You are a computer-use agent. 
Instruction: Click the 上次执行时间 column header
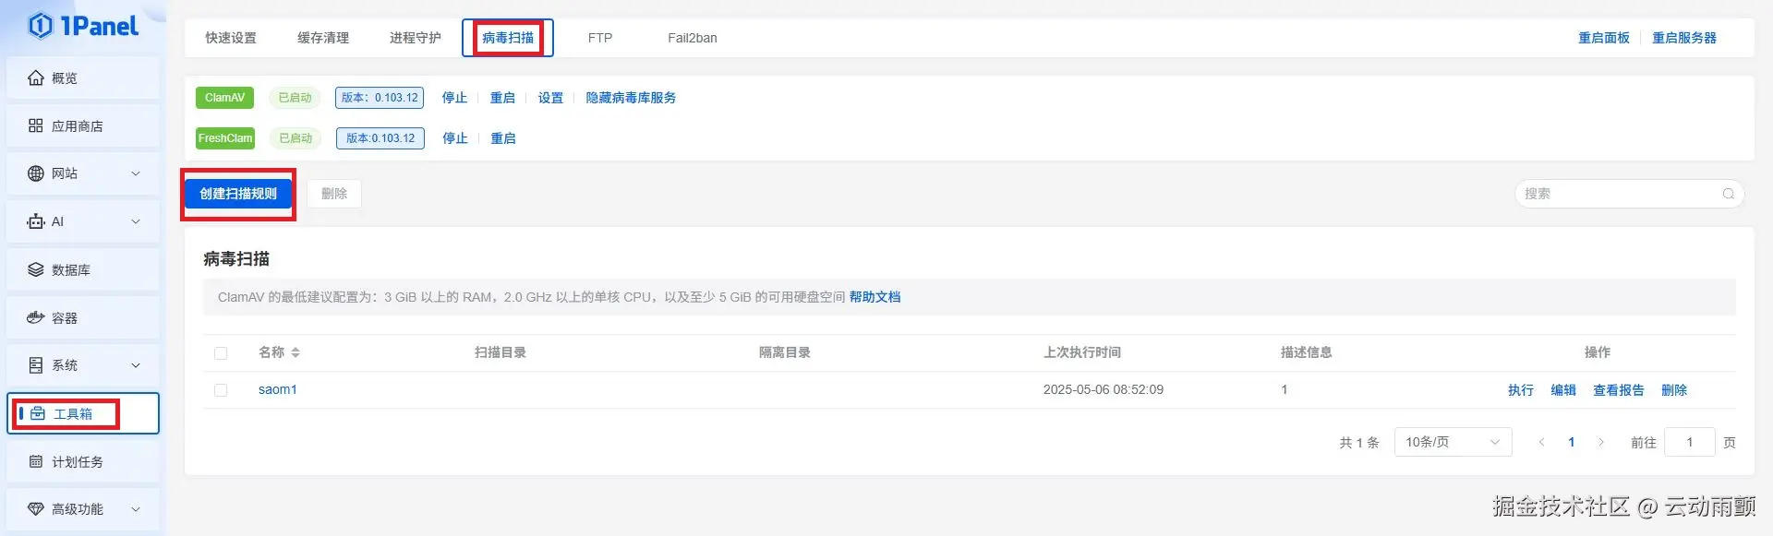coord(1082,352)
